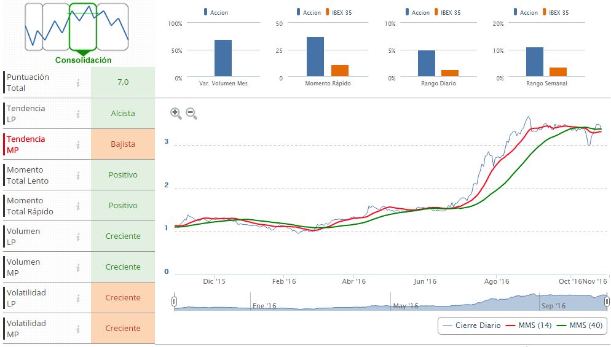The image size is (611, 347).
Task: Open info icon for Tendencia MP
Action: 78,144
